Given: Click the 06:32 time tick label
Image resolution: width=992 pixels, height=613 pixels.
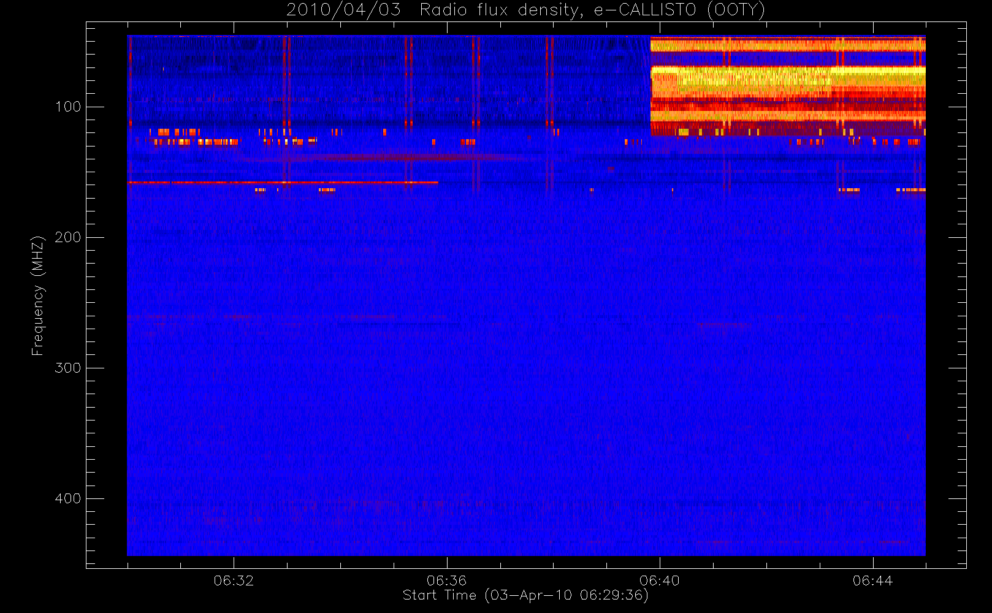Looking at the screenshot, I should (234, 580).
